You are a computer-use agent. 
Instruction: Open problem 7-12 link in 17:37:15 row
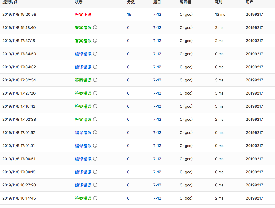tap(157, 41)
